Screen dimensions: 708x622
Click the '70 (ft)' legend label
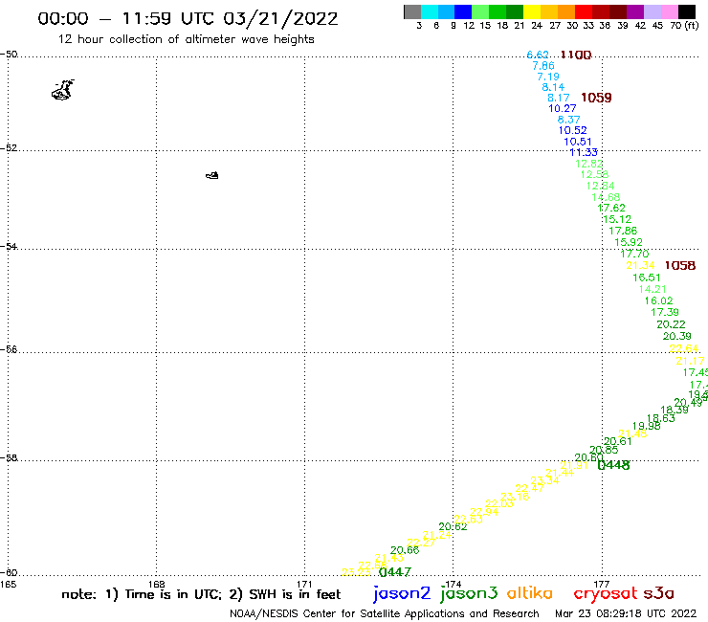pyautogui.click(x=684, y=25)
